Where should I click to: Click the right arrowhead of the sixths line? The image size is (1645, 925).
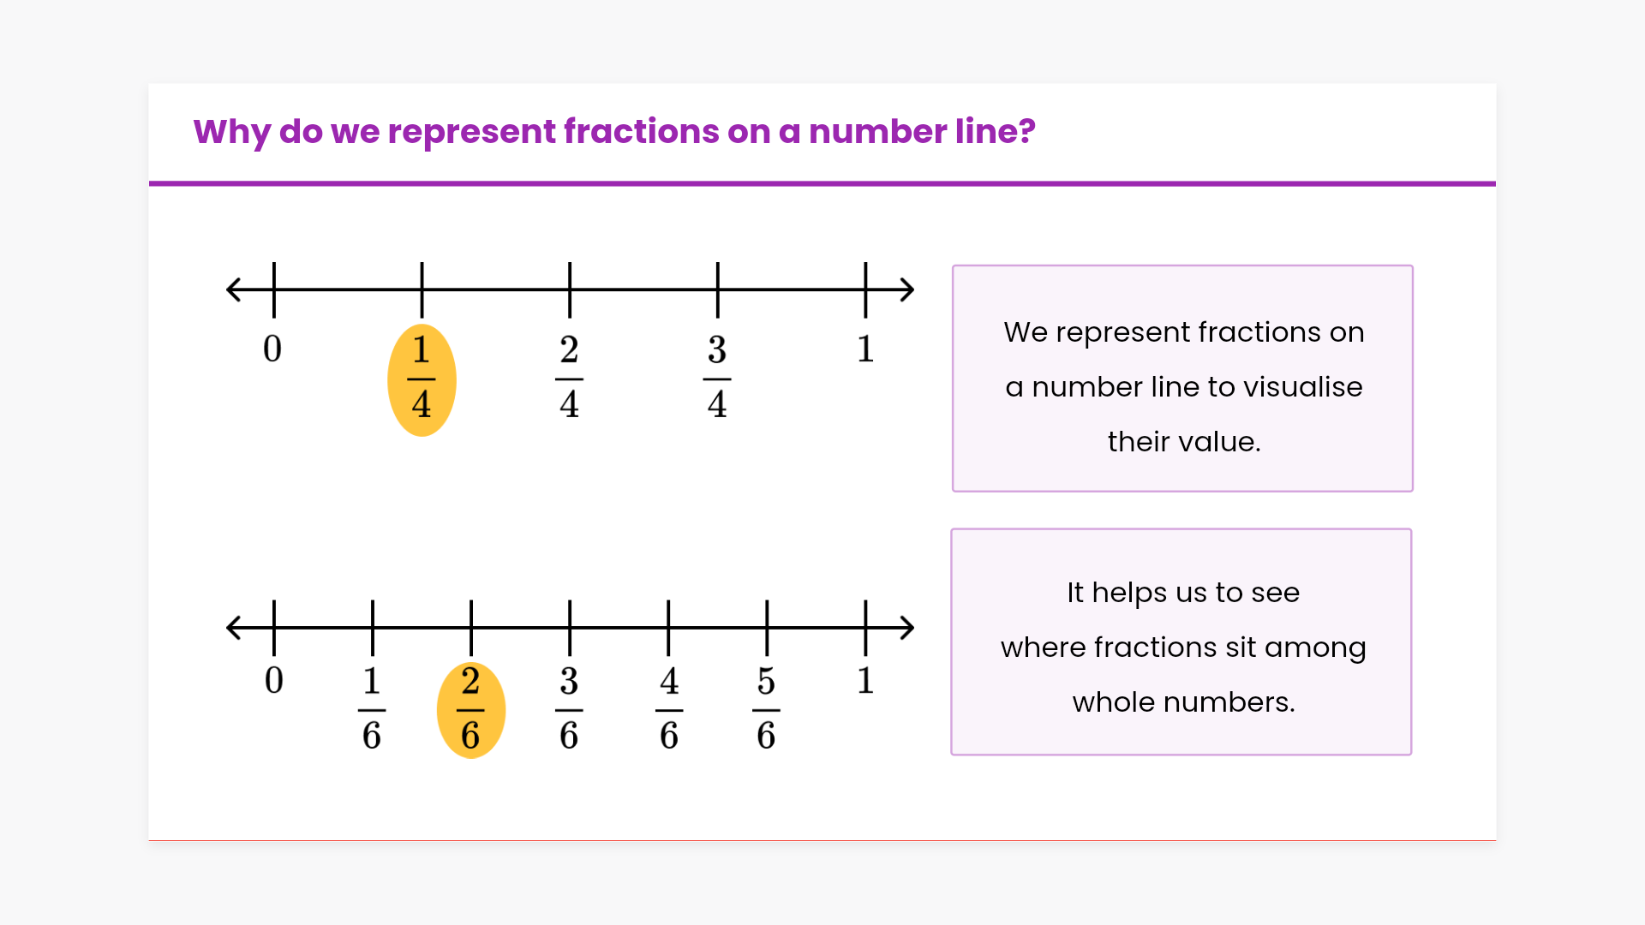(x=908, y=628)
